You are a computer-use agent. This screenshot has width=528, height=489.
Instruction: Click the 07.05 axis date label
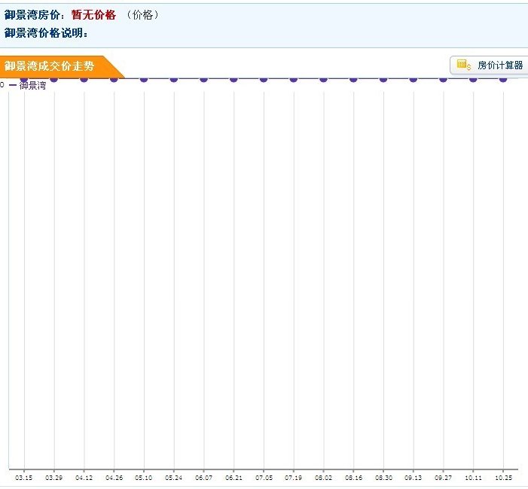(264, 478)
